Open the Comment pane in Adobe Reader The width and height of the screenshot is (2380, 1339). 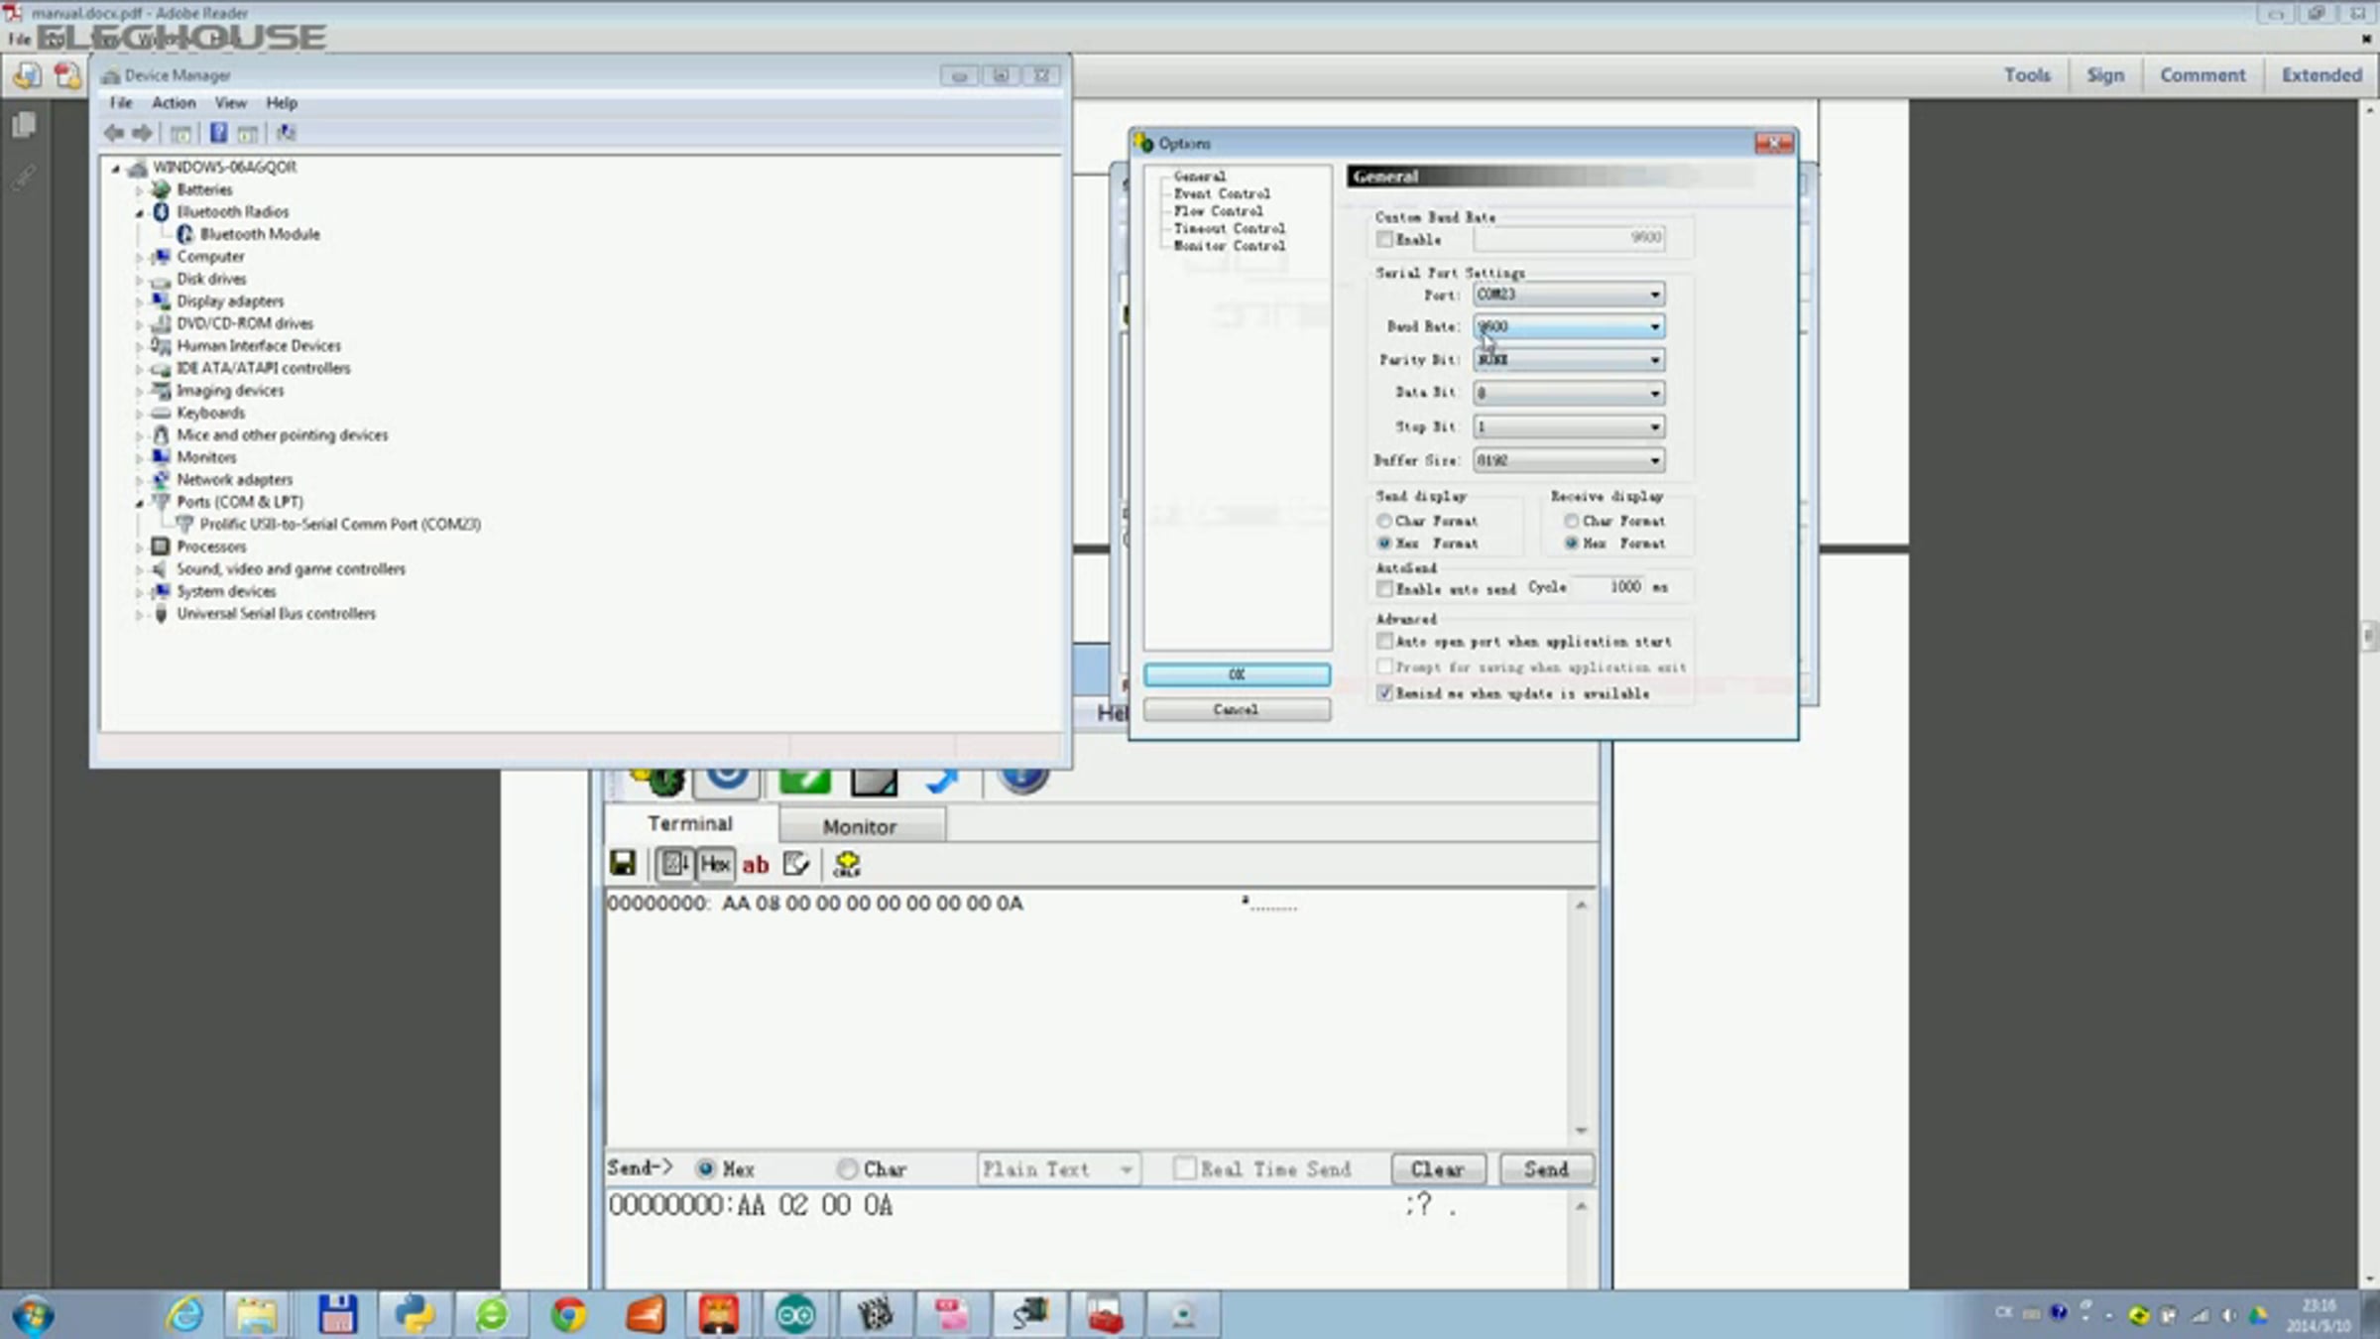pyautogui.click(x=2202, y=75)
